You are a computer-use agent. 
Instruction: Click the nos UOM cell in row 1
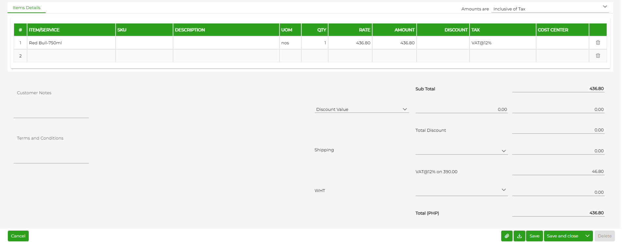[x=290, y=43]
